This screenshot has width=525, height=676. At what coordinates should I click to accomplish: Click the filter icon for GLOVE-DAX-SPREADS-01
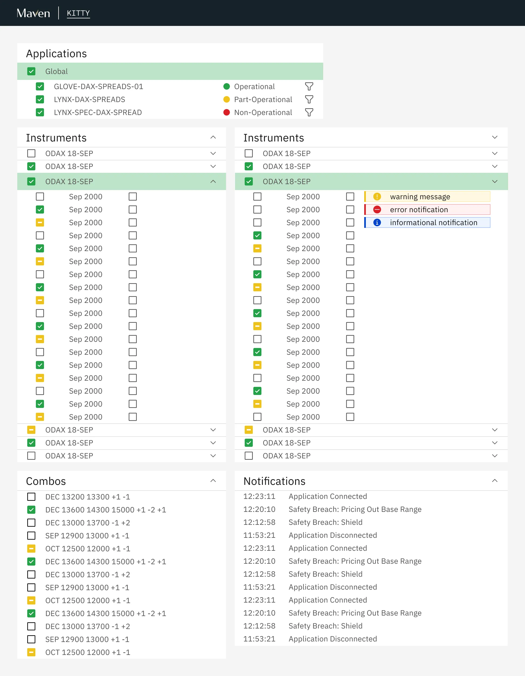click(x=309, y=86)
